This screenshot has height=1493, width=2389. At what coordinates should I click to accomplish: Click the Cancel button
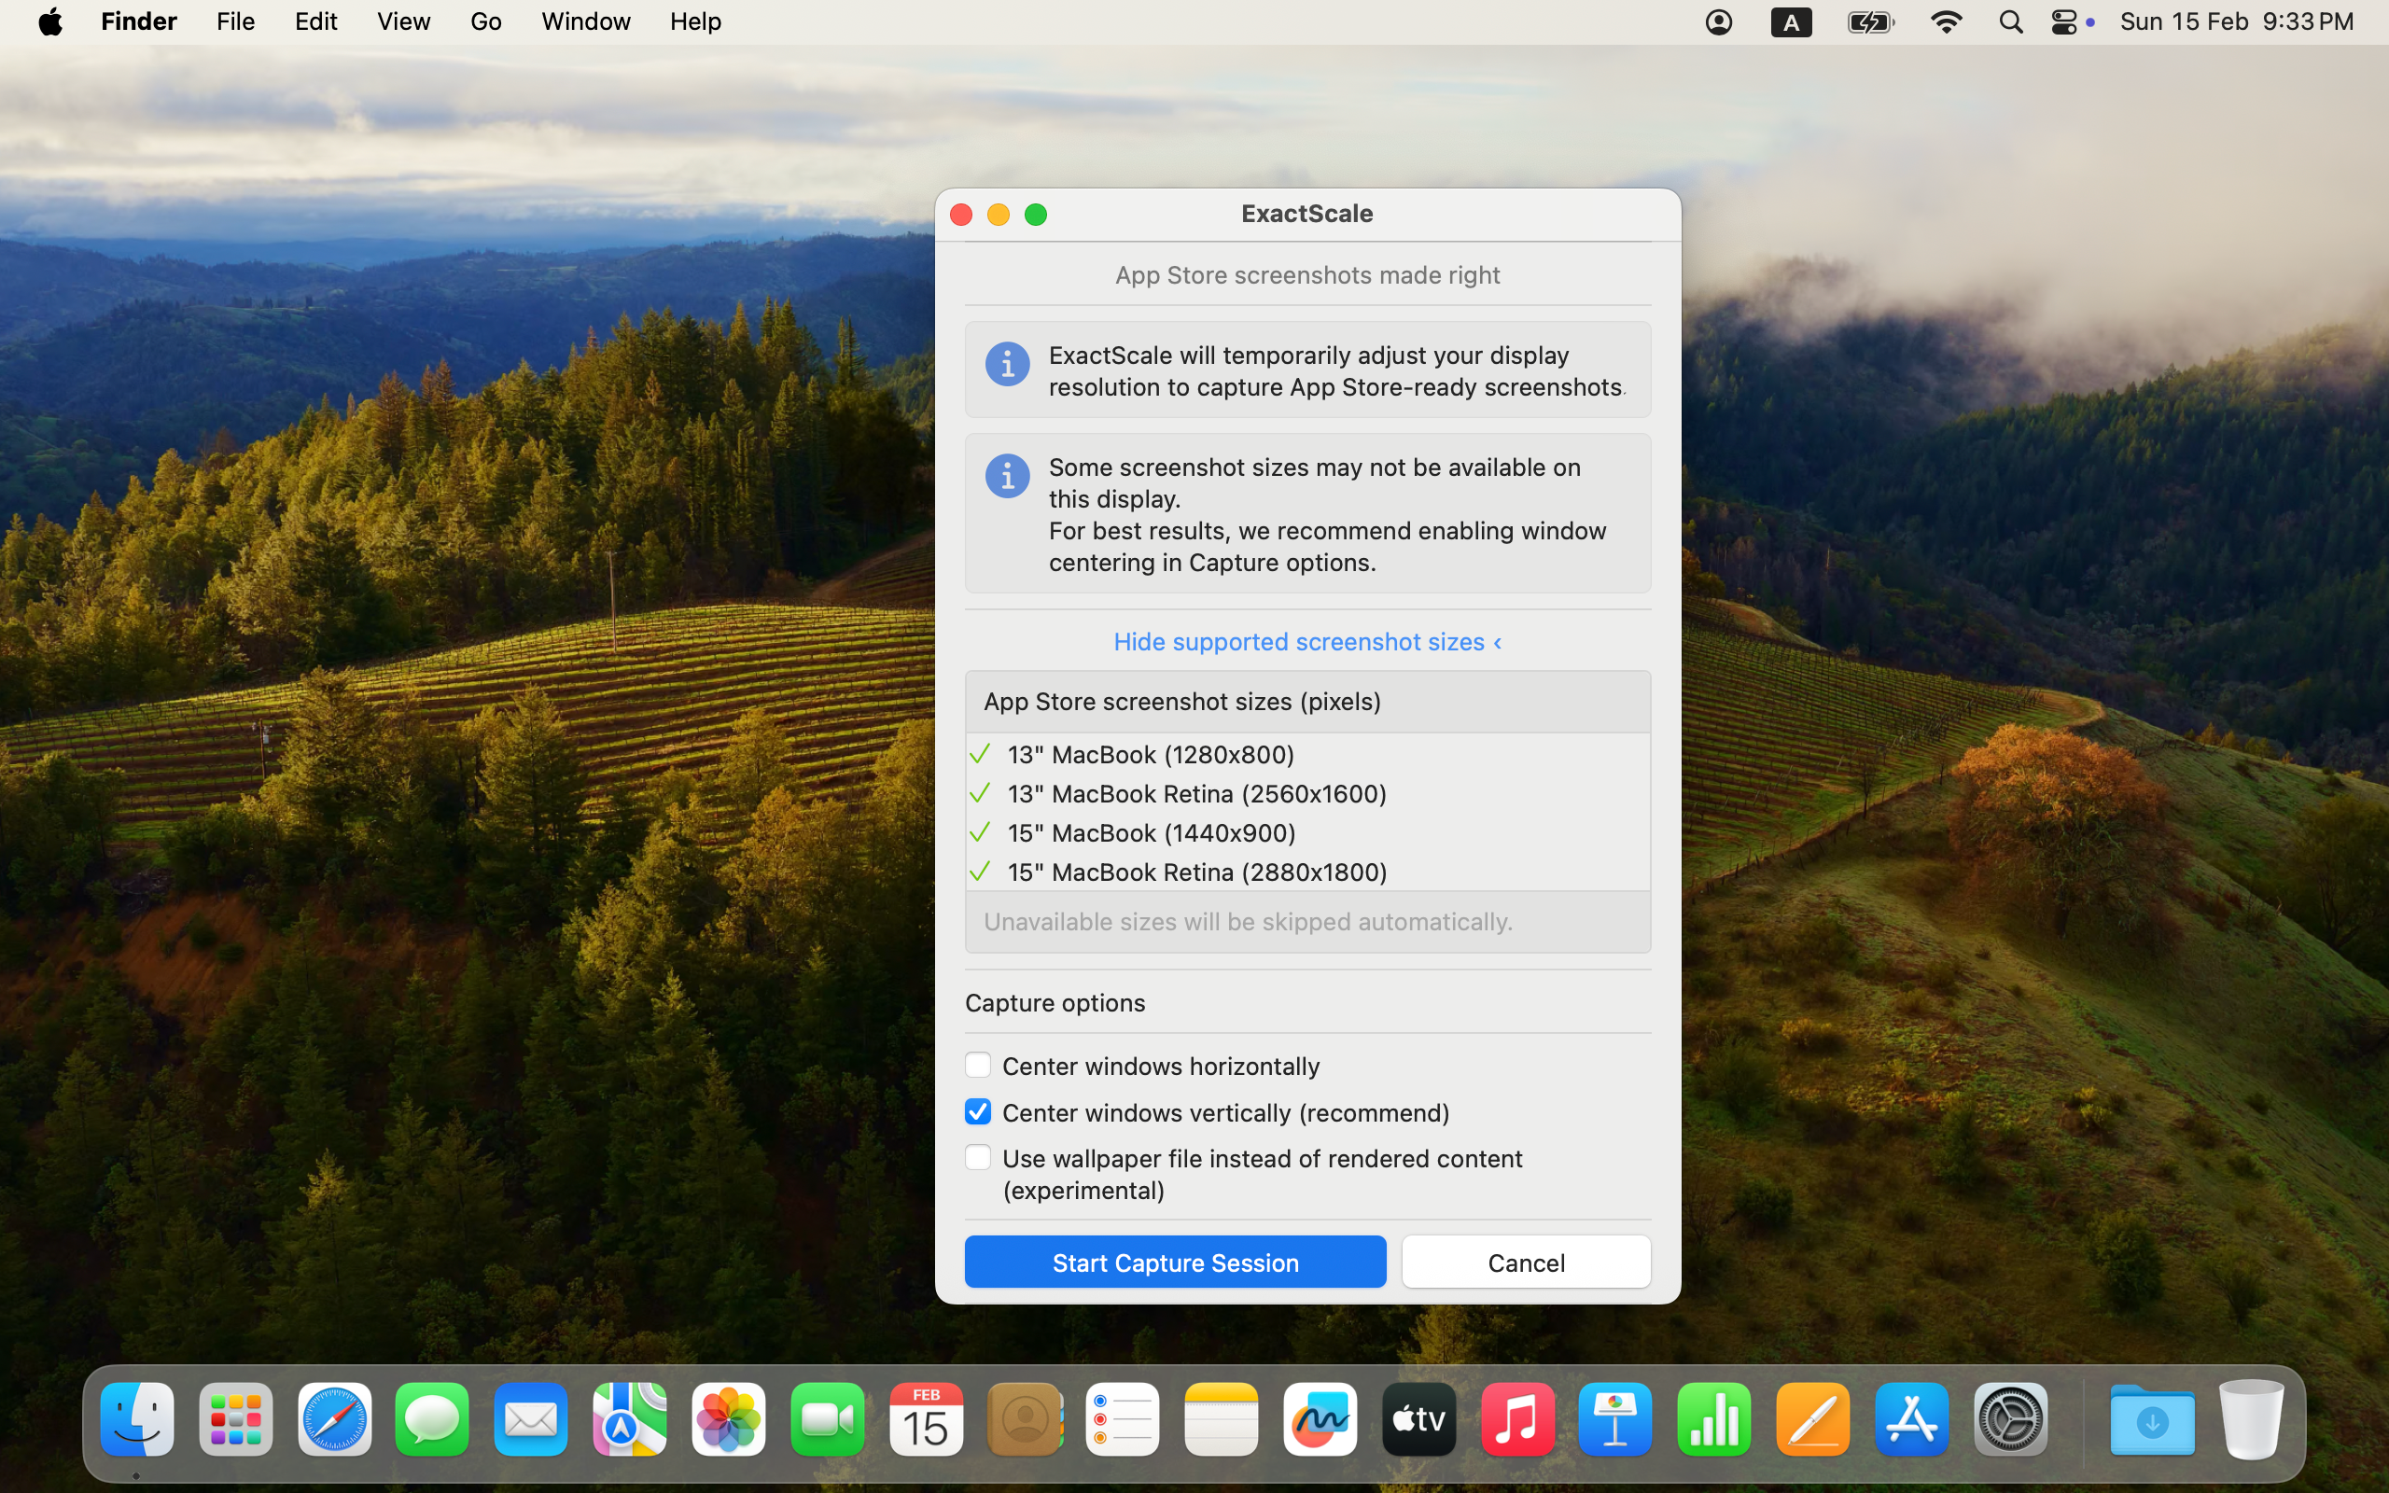tap(1525, 1262)
